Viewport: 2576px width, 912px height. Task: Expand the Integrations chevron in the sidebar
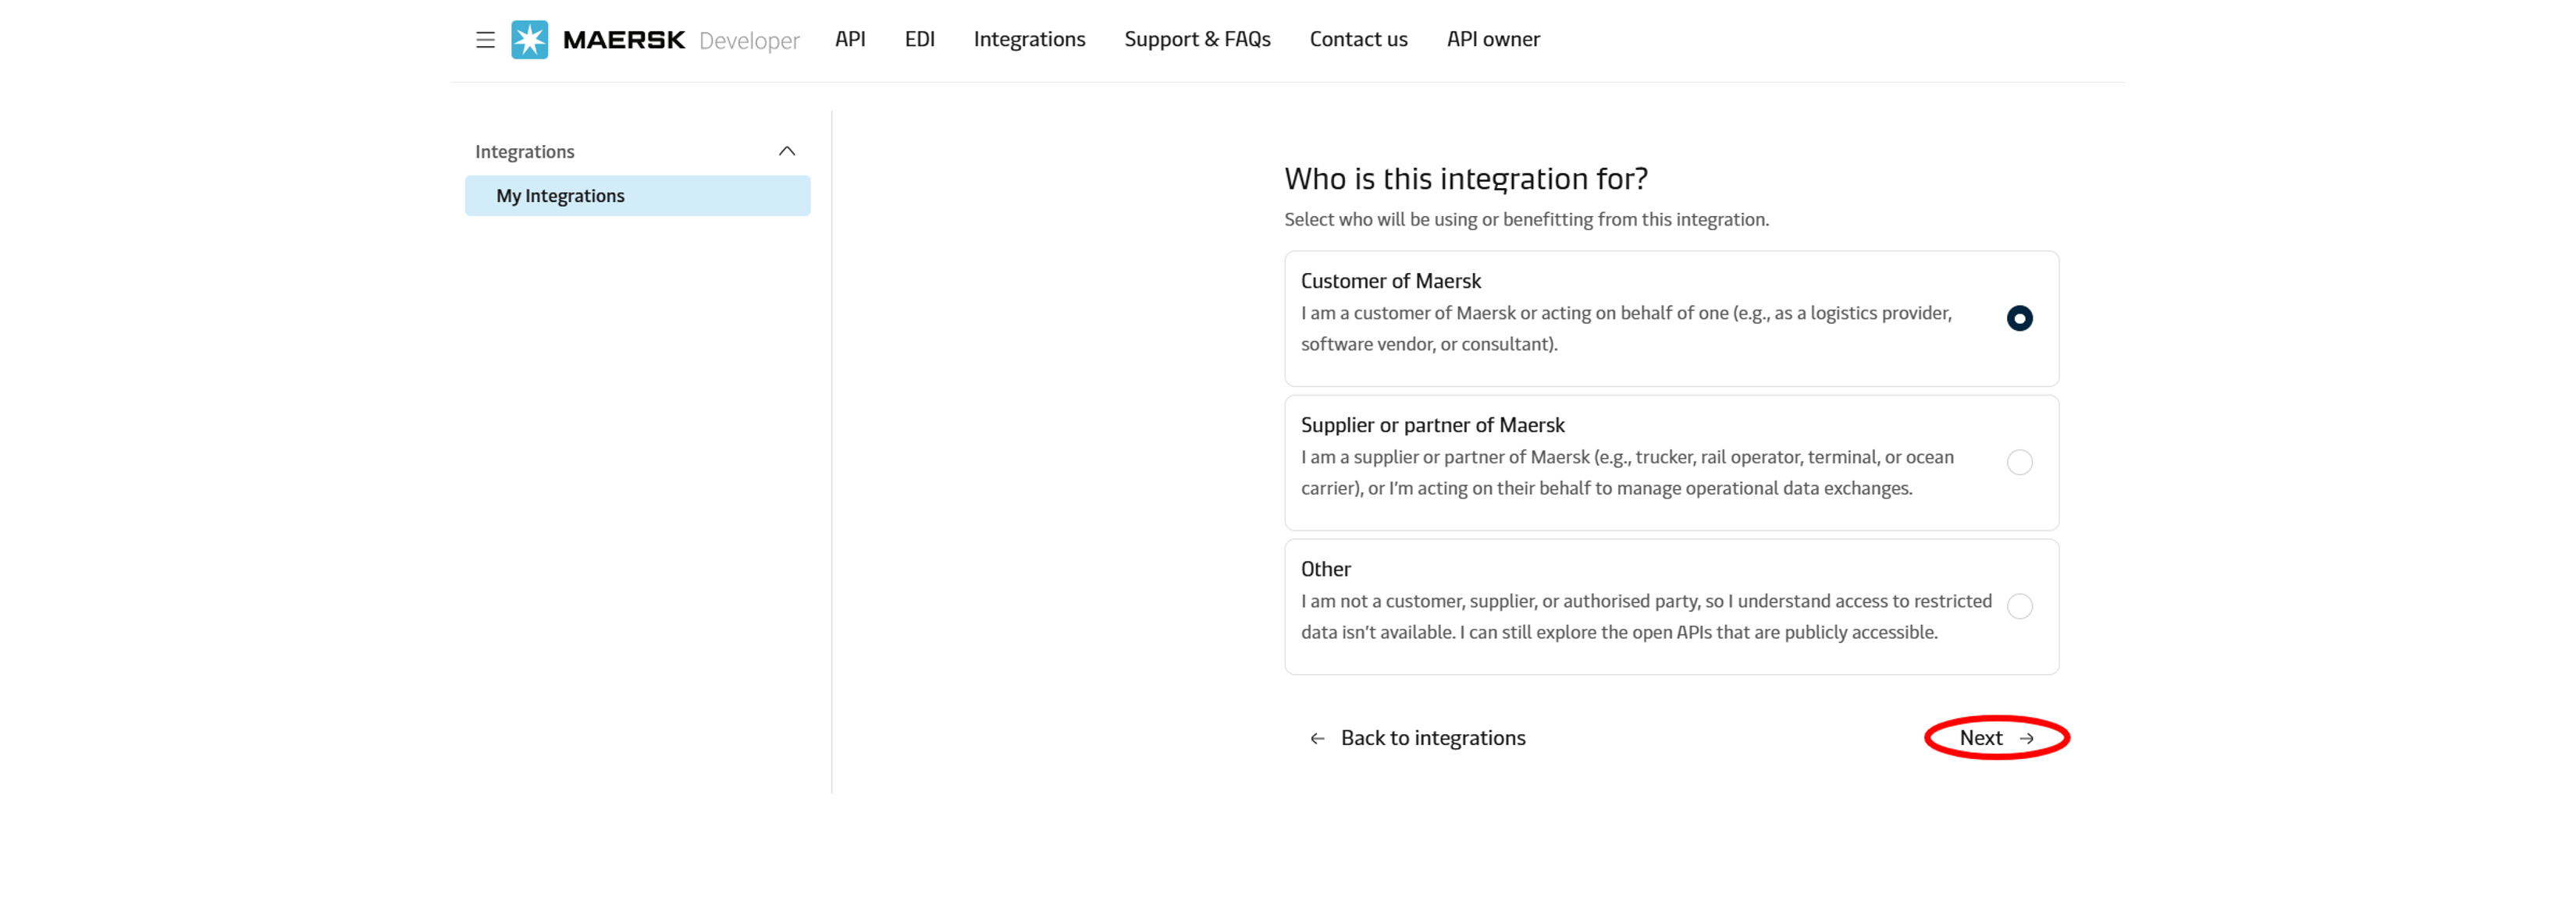tap(787, 150)
